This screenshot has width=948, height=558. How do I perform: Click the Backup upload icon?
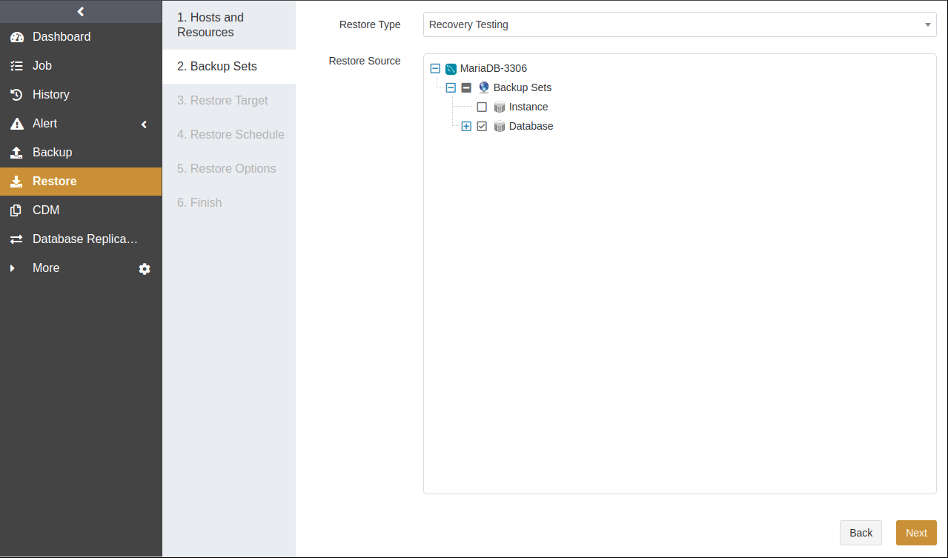pyautogui.click(x=16, y=153)
